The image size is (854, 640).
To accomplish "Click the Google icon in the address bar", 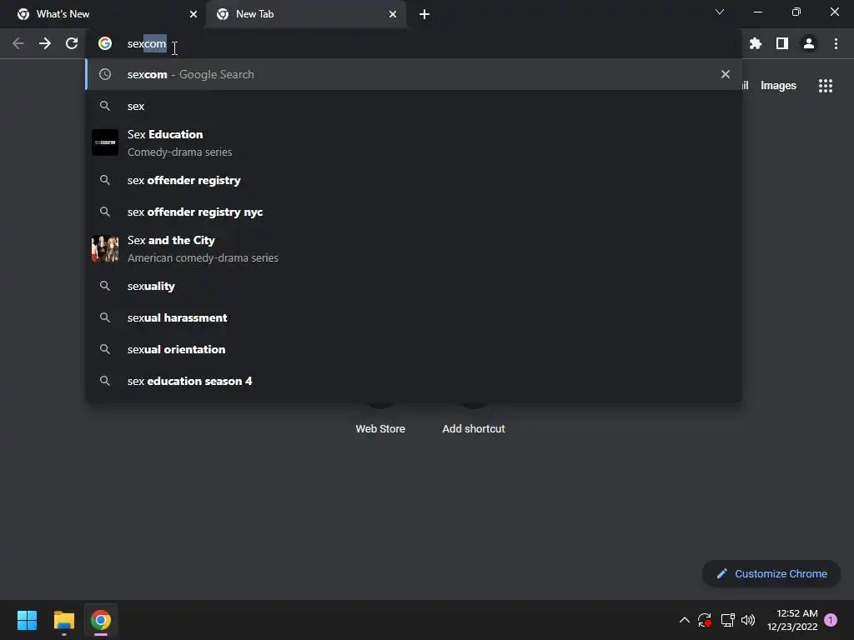I will [105, 43].
